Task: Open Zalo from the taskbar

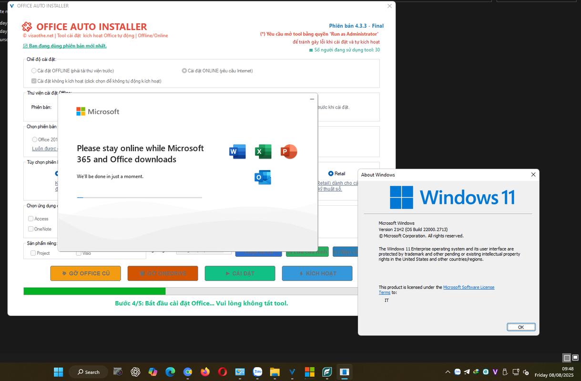Action: pos(257,372)
